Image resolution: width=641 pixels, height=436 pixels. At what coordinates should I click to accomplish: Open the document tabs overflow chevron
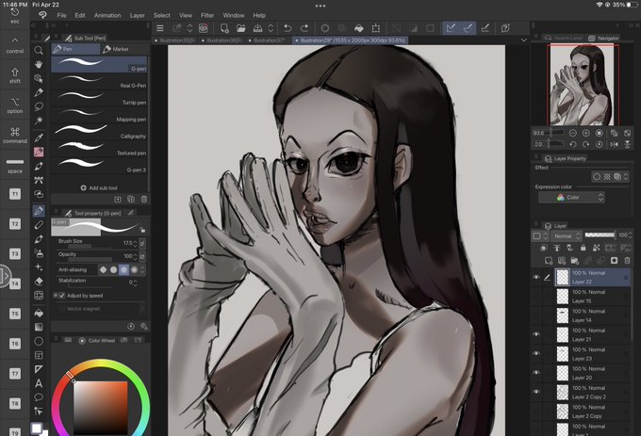pyautogui.click(x=524, y=40)
